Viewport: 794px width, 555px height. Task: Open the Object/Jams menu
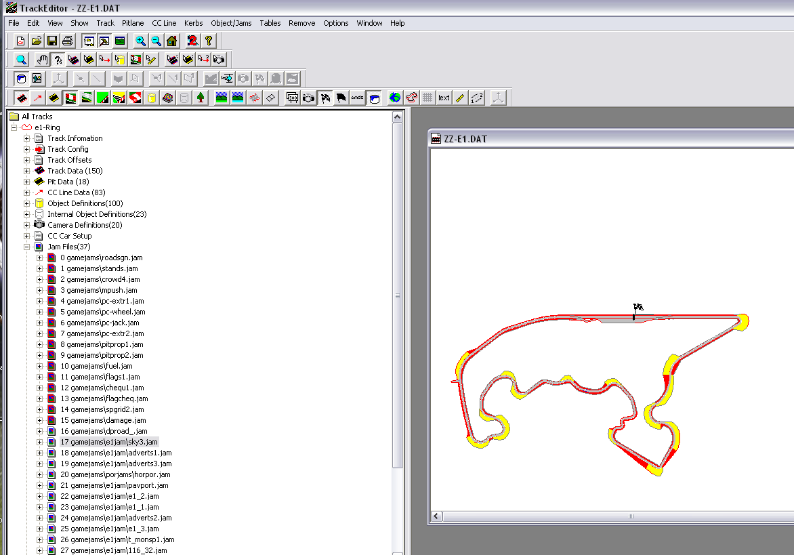[231, 23]
